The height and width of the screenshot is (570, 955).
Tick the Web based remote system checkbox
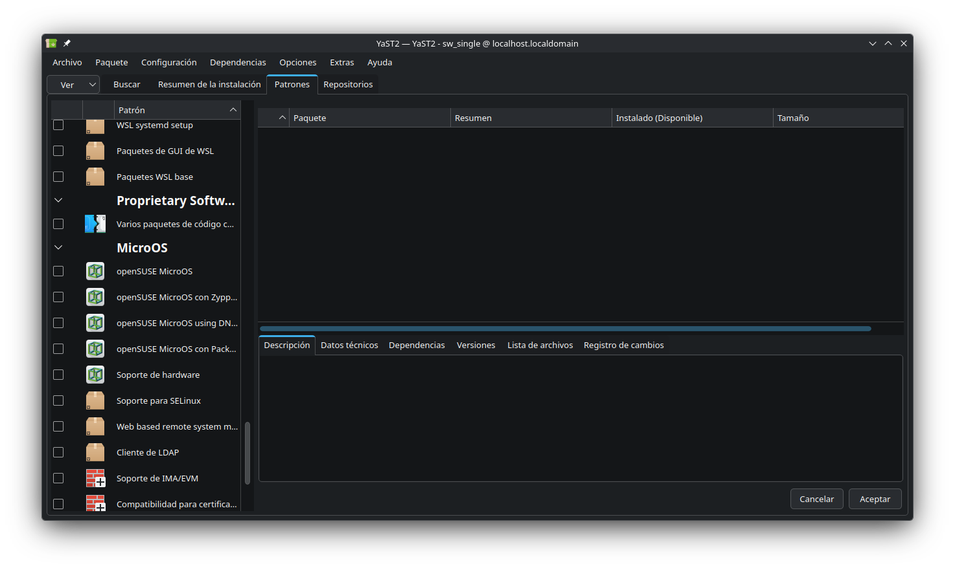point(58,426)
